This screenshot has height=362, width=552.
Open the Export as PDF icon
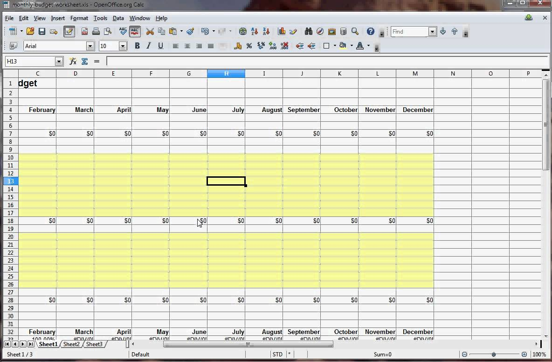pos(84,31)
